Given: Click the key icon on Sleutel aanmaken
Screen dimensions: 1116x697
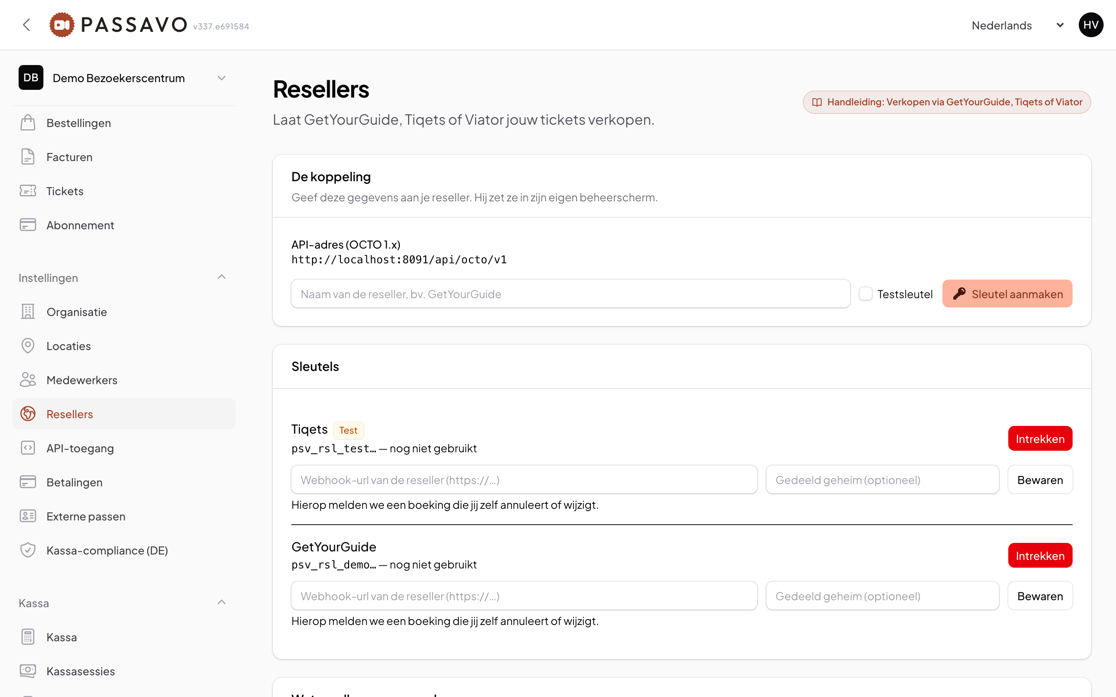Looking at the screenshot, I should (x=959, y=294).
